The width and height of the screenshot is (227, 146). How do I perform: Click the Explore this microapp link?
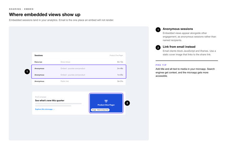45,109
